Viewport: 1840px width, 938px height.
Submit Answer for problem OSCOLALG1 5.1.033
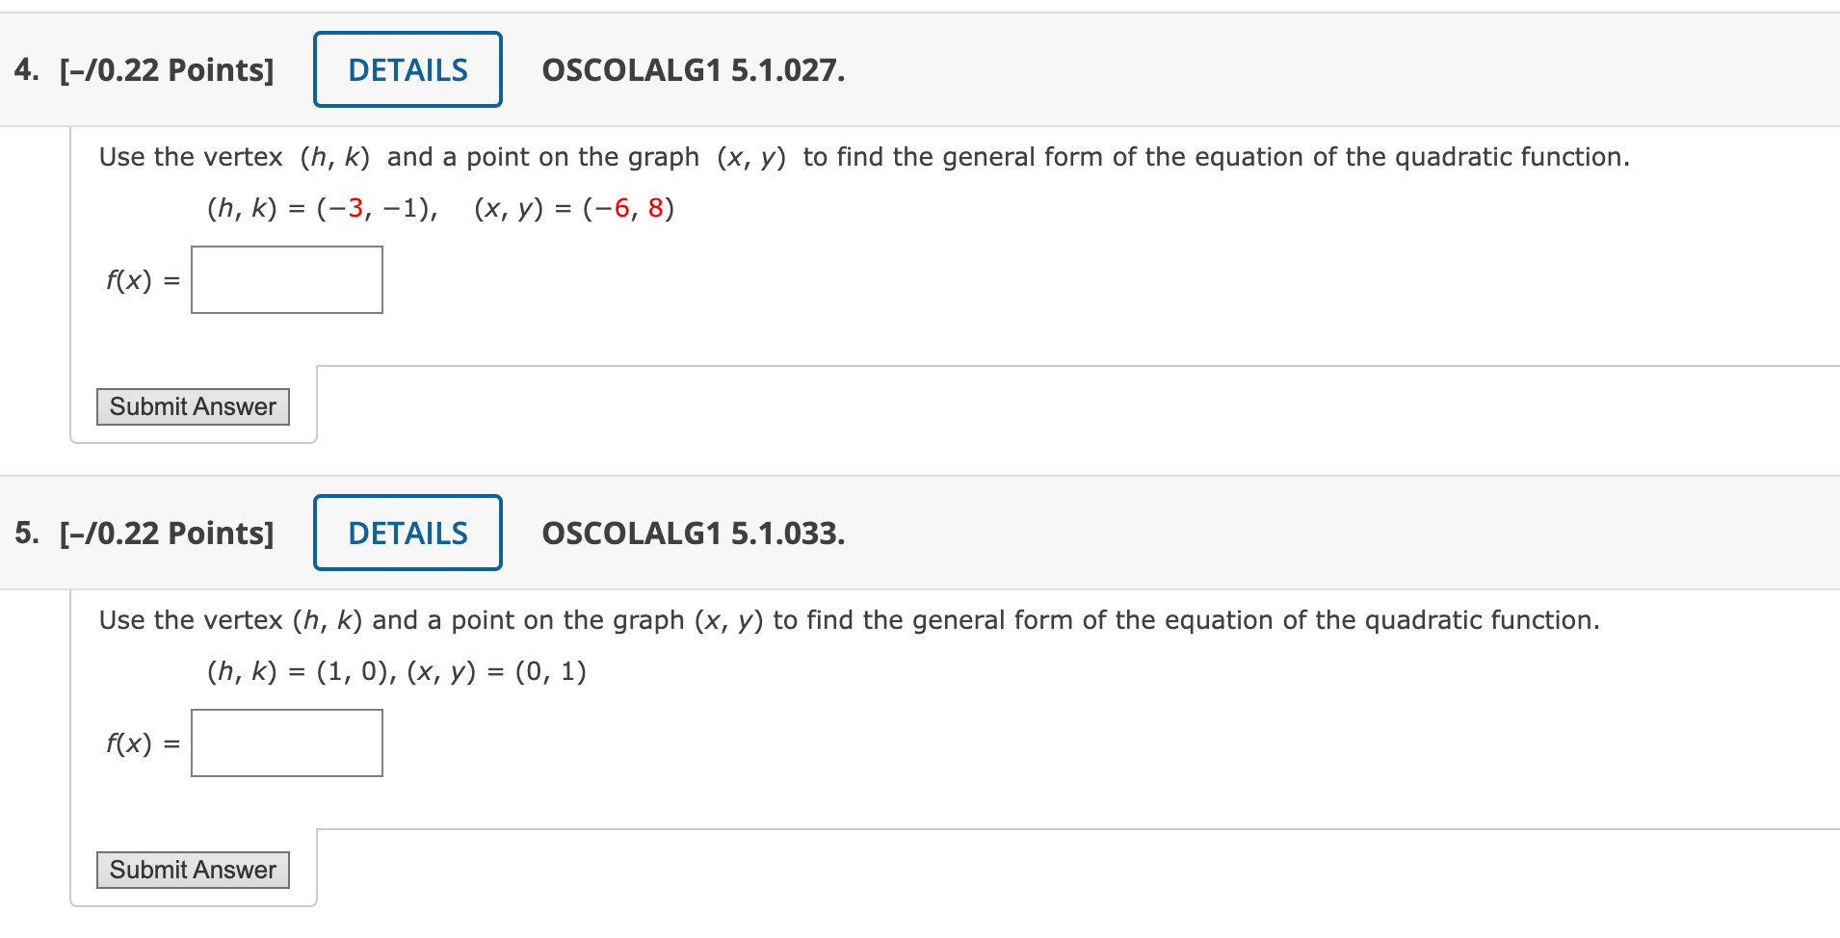pyautogui.click(x=192, y=869)
